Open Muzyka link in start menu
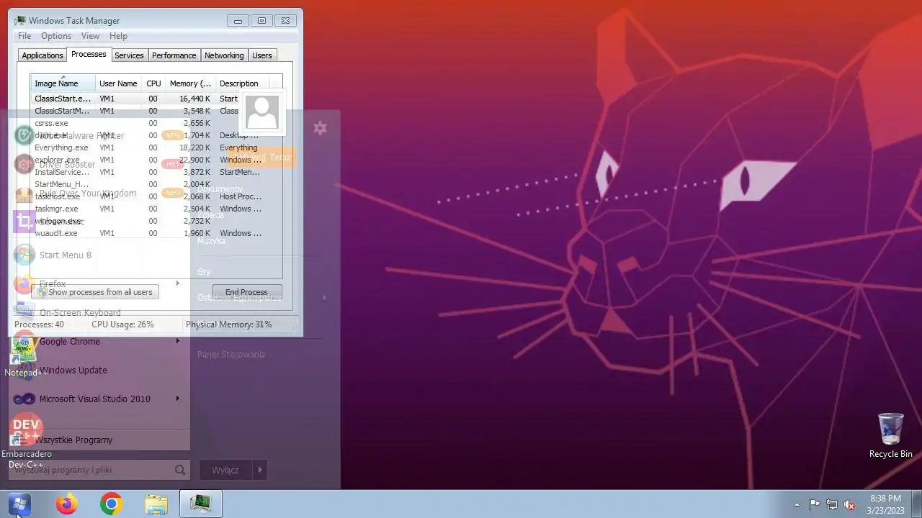The width and height of the screenshot is (922, 518). click(x=211, y=241)
